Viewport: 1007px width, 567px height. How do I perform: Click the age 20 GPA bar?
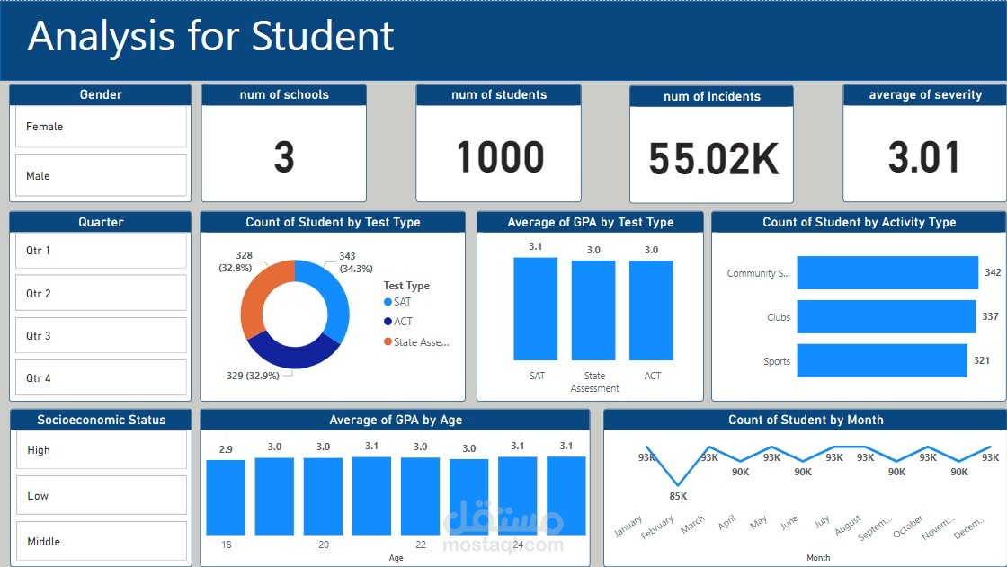coord(323,496)
